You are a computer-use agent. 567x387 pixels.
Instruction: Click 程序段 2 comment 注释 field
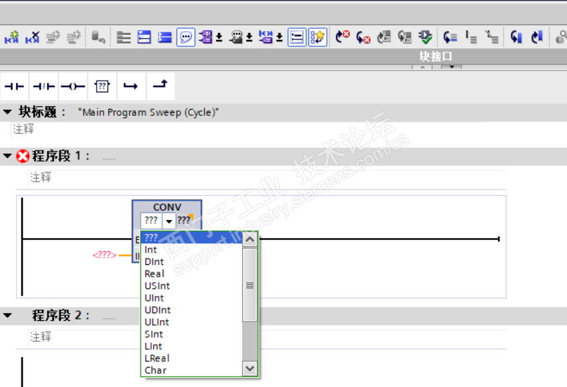point(267,337)
